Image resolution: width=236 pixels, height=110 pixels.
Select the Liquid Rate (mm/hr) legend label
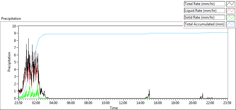[204, 11]
